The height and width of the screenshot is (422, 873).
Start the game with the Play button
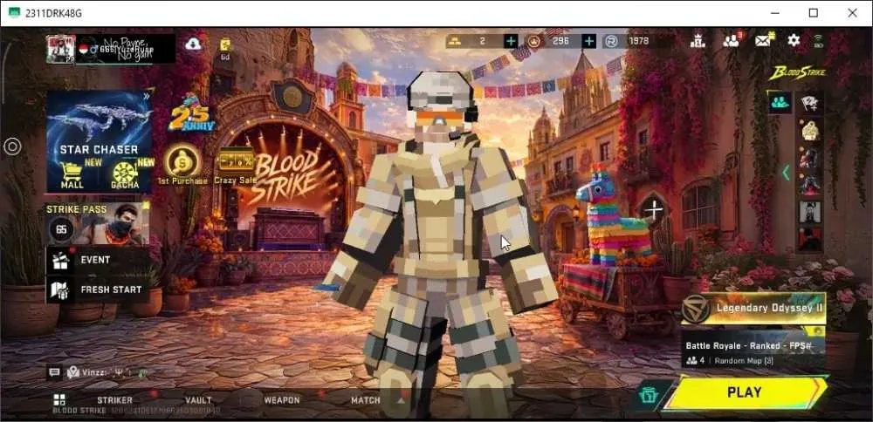[x=745, y=392]
